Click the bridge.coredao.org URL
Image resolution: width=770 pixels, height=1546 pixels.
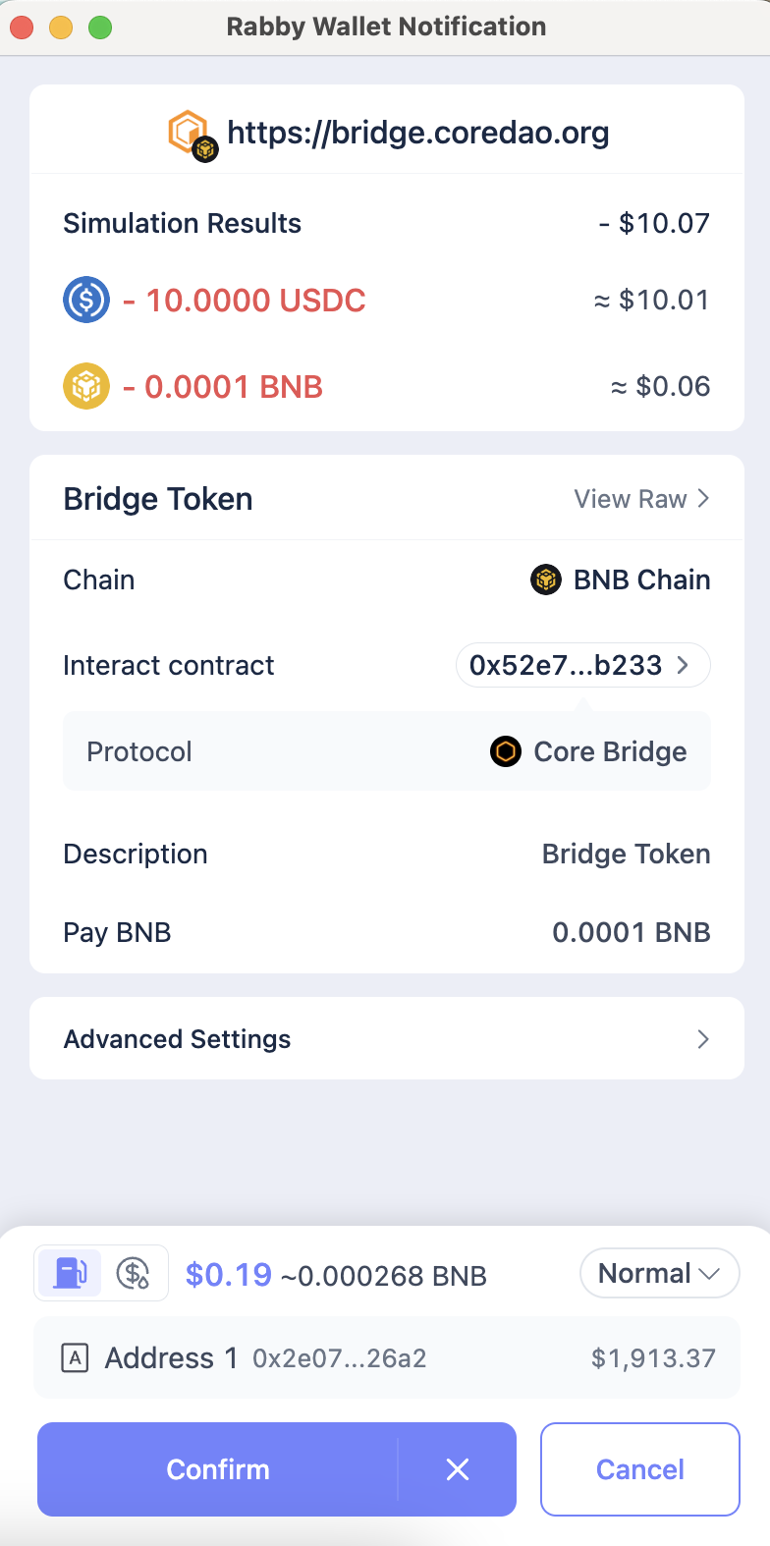(x=418, y=133)
